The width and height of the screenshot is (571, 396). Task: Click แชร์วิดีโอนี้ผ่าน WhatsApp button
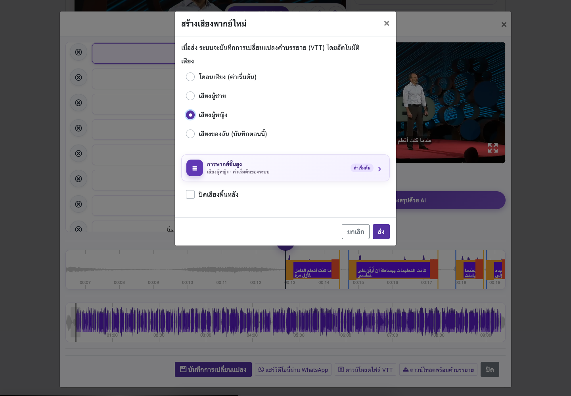(293, 369)
